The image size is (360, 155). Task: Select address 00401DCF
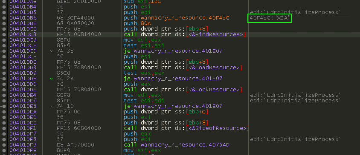pyautogui.click(x=23, y=56)
